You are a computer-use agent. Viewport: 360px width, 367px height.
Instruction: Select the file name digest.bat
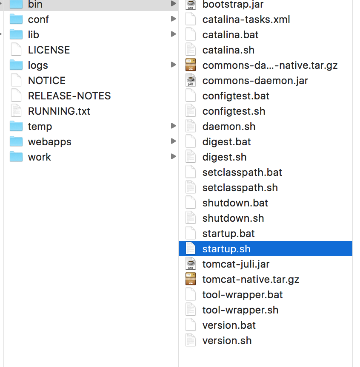tap(226, 142)
